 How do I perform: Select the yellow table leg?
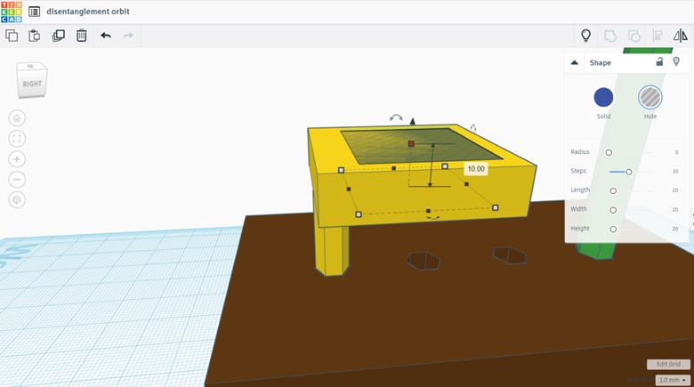(332, 250)
